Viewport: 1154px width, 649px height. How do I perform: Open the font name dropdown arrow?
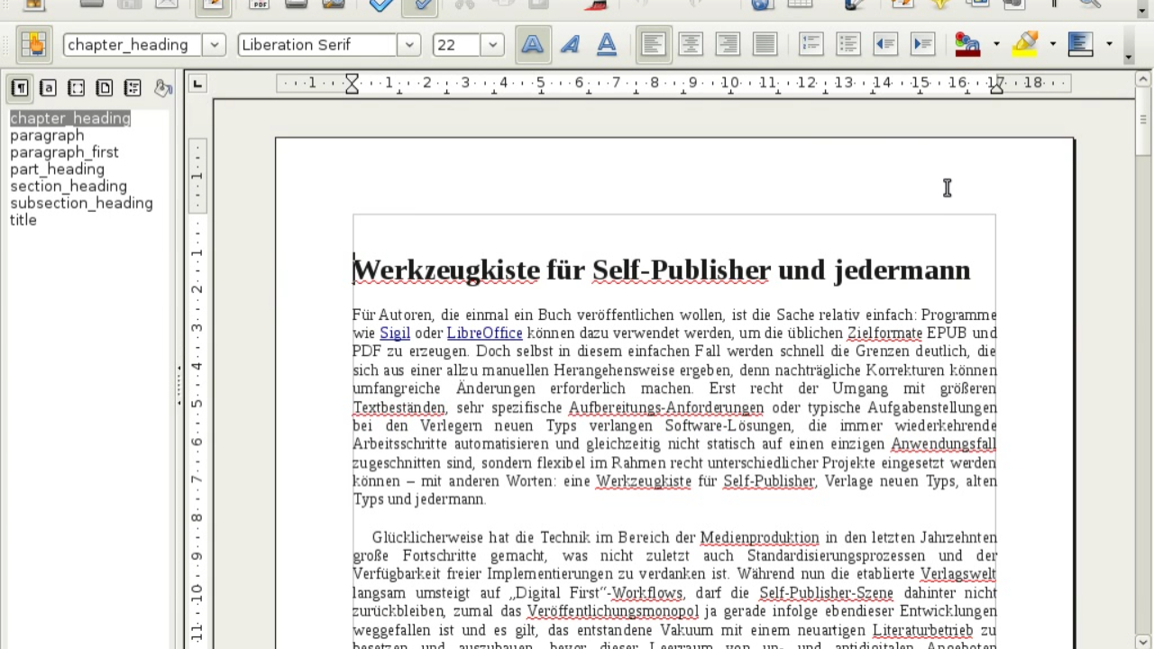tap(408, 45)
